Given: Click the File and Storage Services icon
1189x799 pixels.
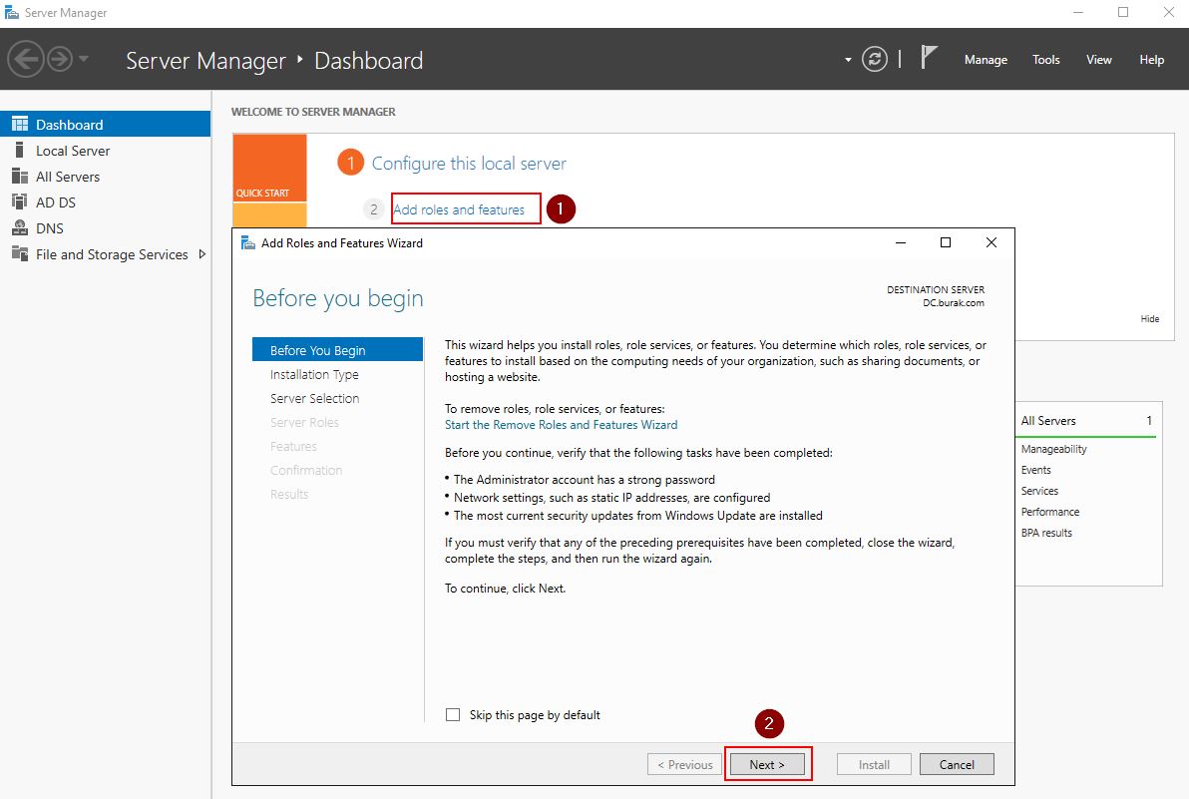Looking at the screenshot, I should click(20, 254).
